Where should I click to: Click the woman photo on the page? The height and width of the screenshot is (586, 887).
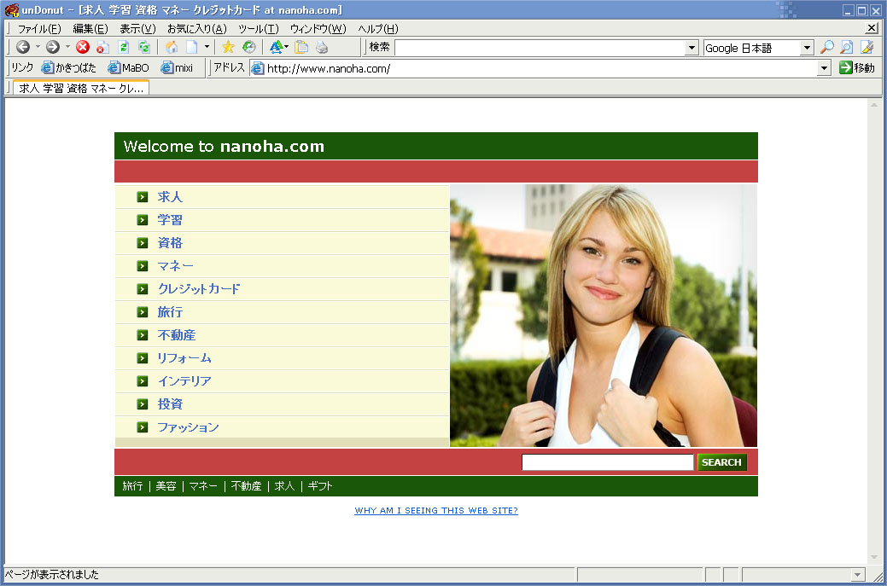604,316
